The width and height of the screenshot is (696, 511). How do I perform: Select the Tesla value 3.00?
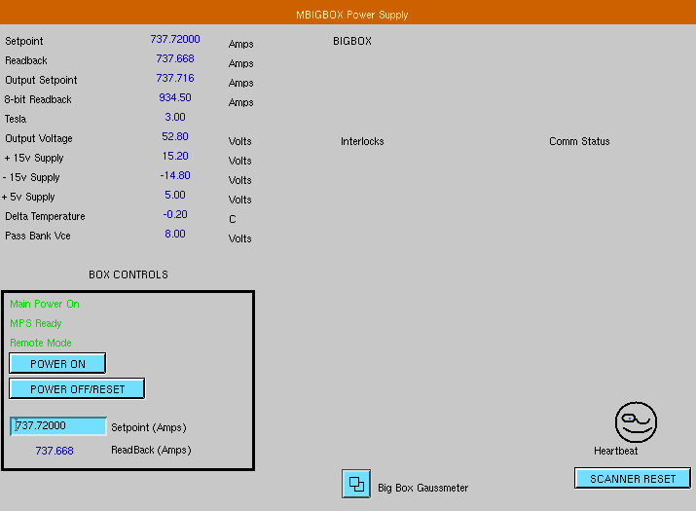tap(175, 117)
